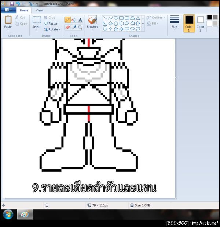
Task: Choose the Line shape
Action: click(x=105, y=18)
